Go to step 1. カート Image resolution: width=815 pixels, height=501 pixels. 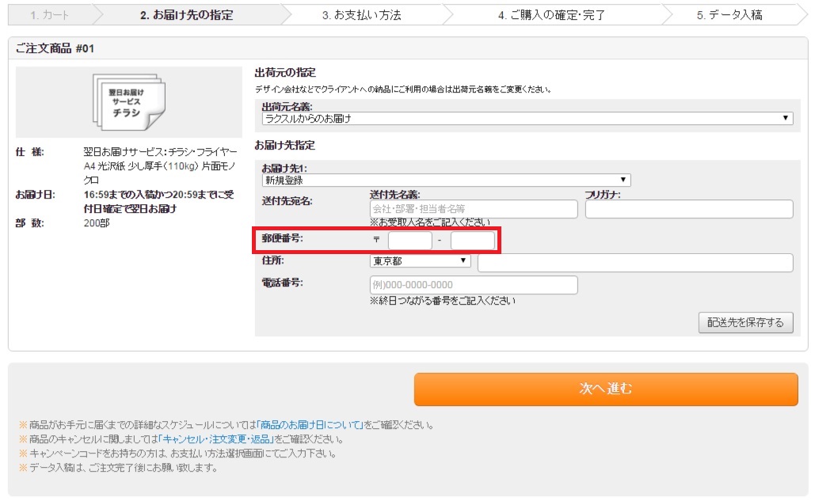[x=50, y=15]
